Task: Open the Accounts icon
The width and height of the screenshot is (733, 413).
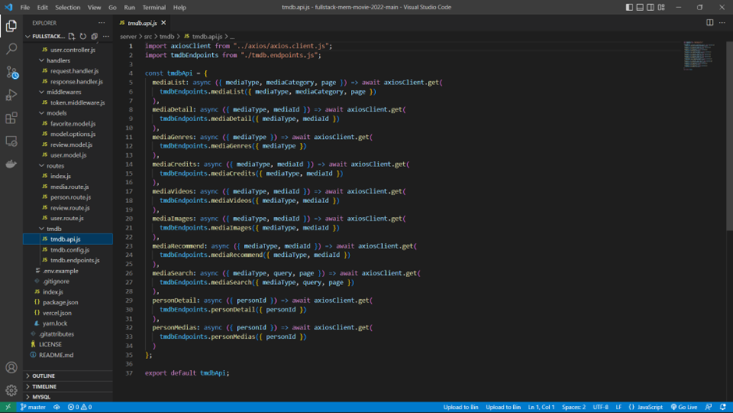Action: (11, 368)
